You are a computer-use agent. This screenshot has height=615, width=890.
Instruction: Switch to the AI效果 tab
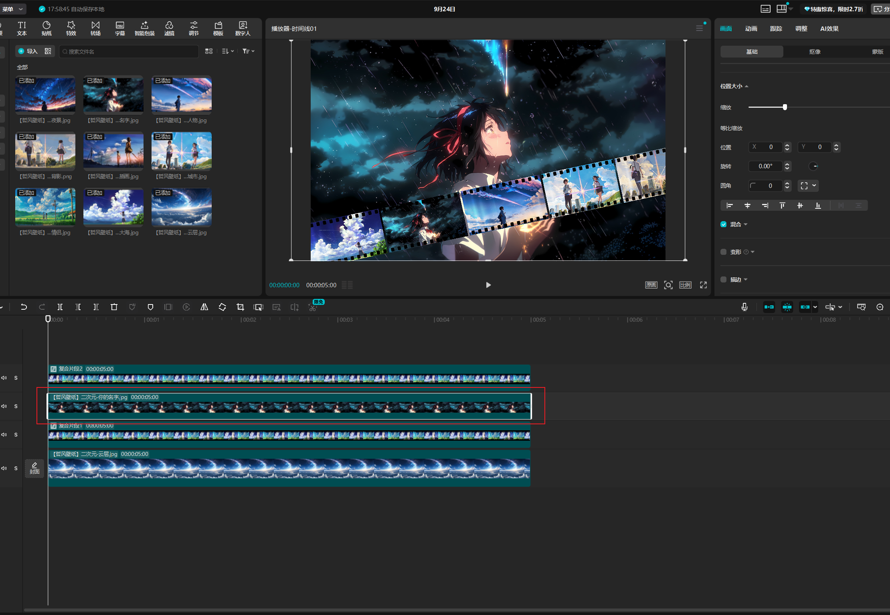coord(829,28)
